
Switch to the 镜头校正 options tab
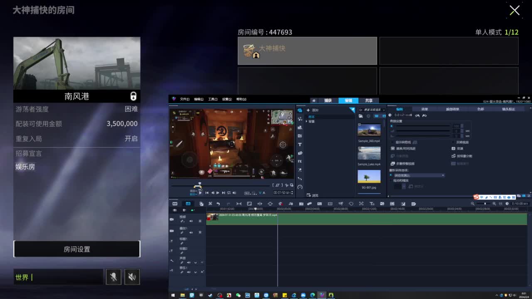(508, 109)
